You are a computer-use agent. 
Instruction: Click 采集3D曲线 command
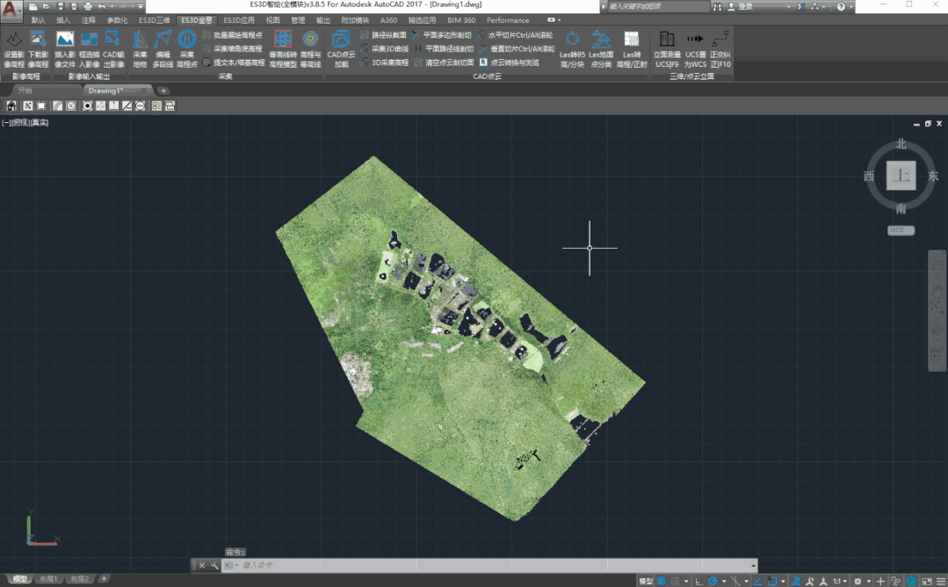[385, 48]
